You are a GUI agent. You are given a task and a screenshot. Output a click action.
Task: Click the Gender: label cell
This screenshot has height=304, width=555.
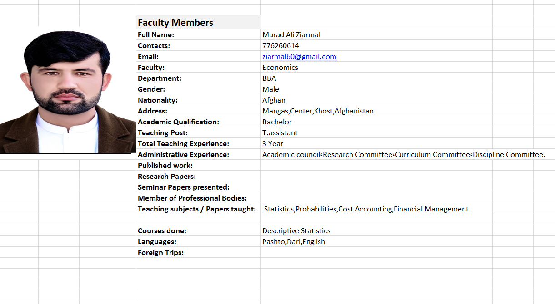tap(198, 89)
